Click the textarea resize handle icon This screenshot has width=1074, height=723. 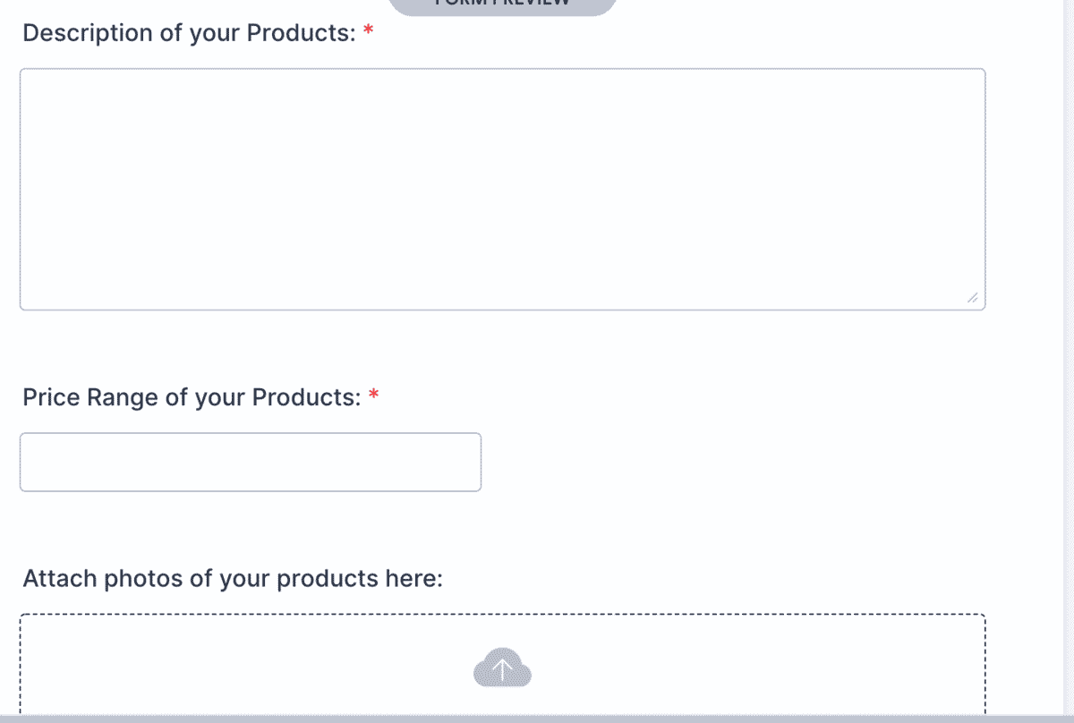click(x=972, y=298)
